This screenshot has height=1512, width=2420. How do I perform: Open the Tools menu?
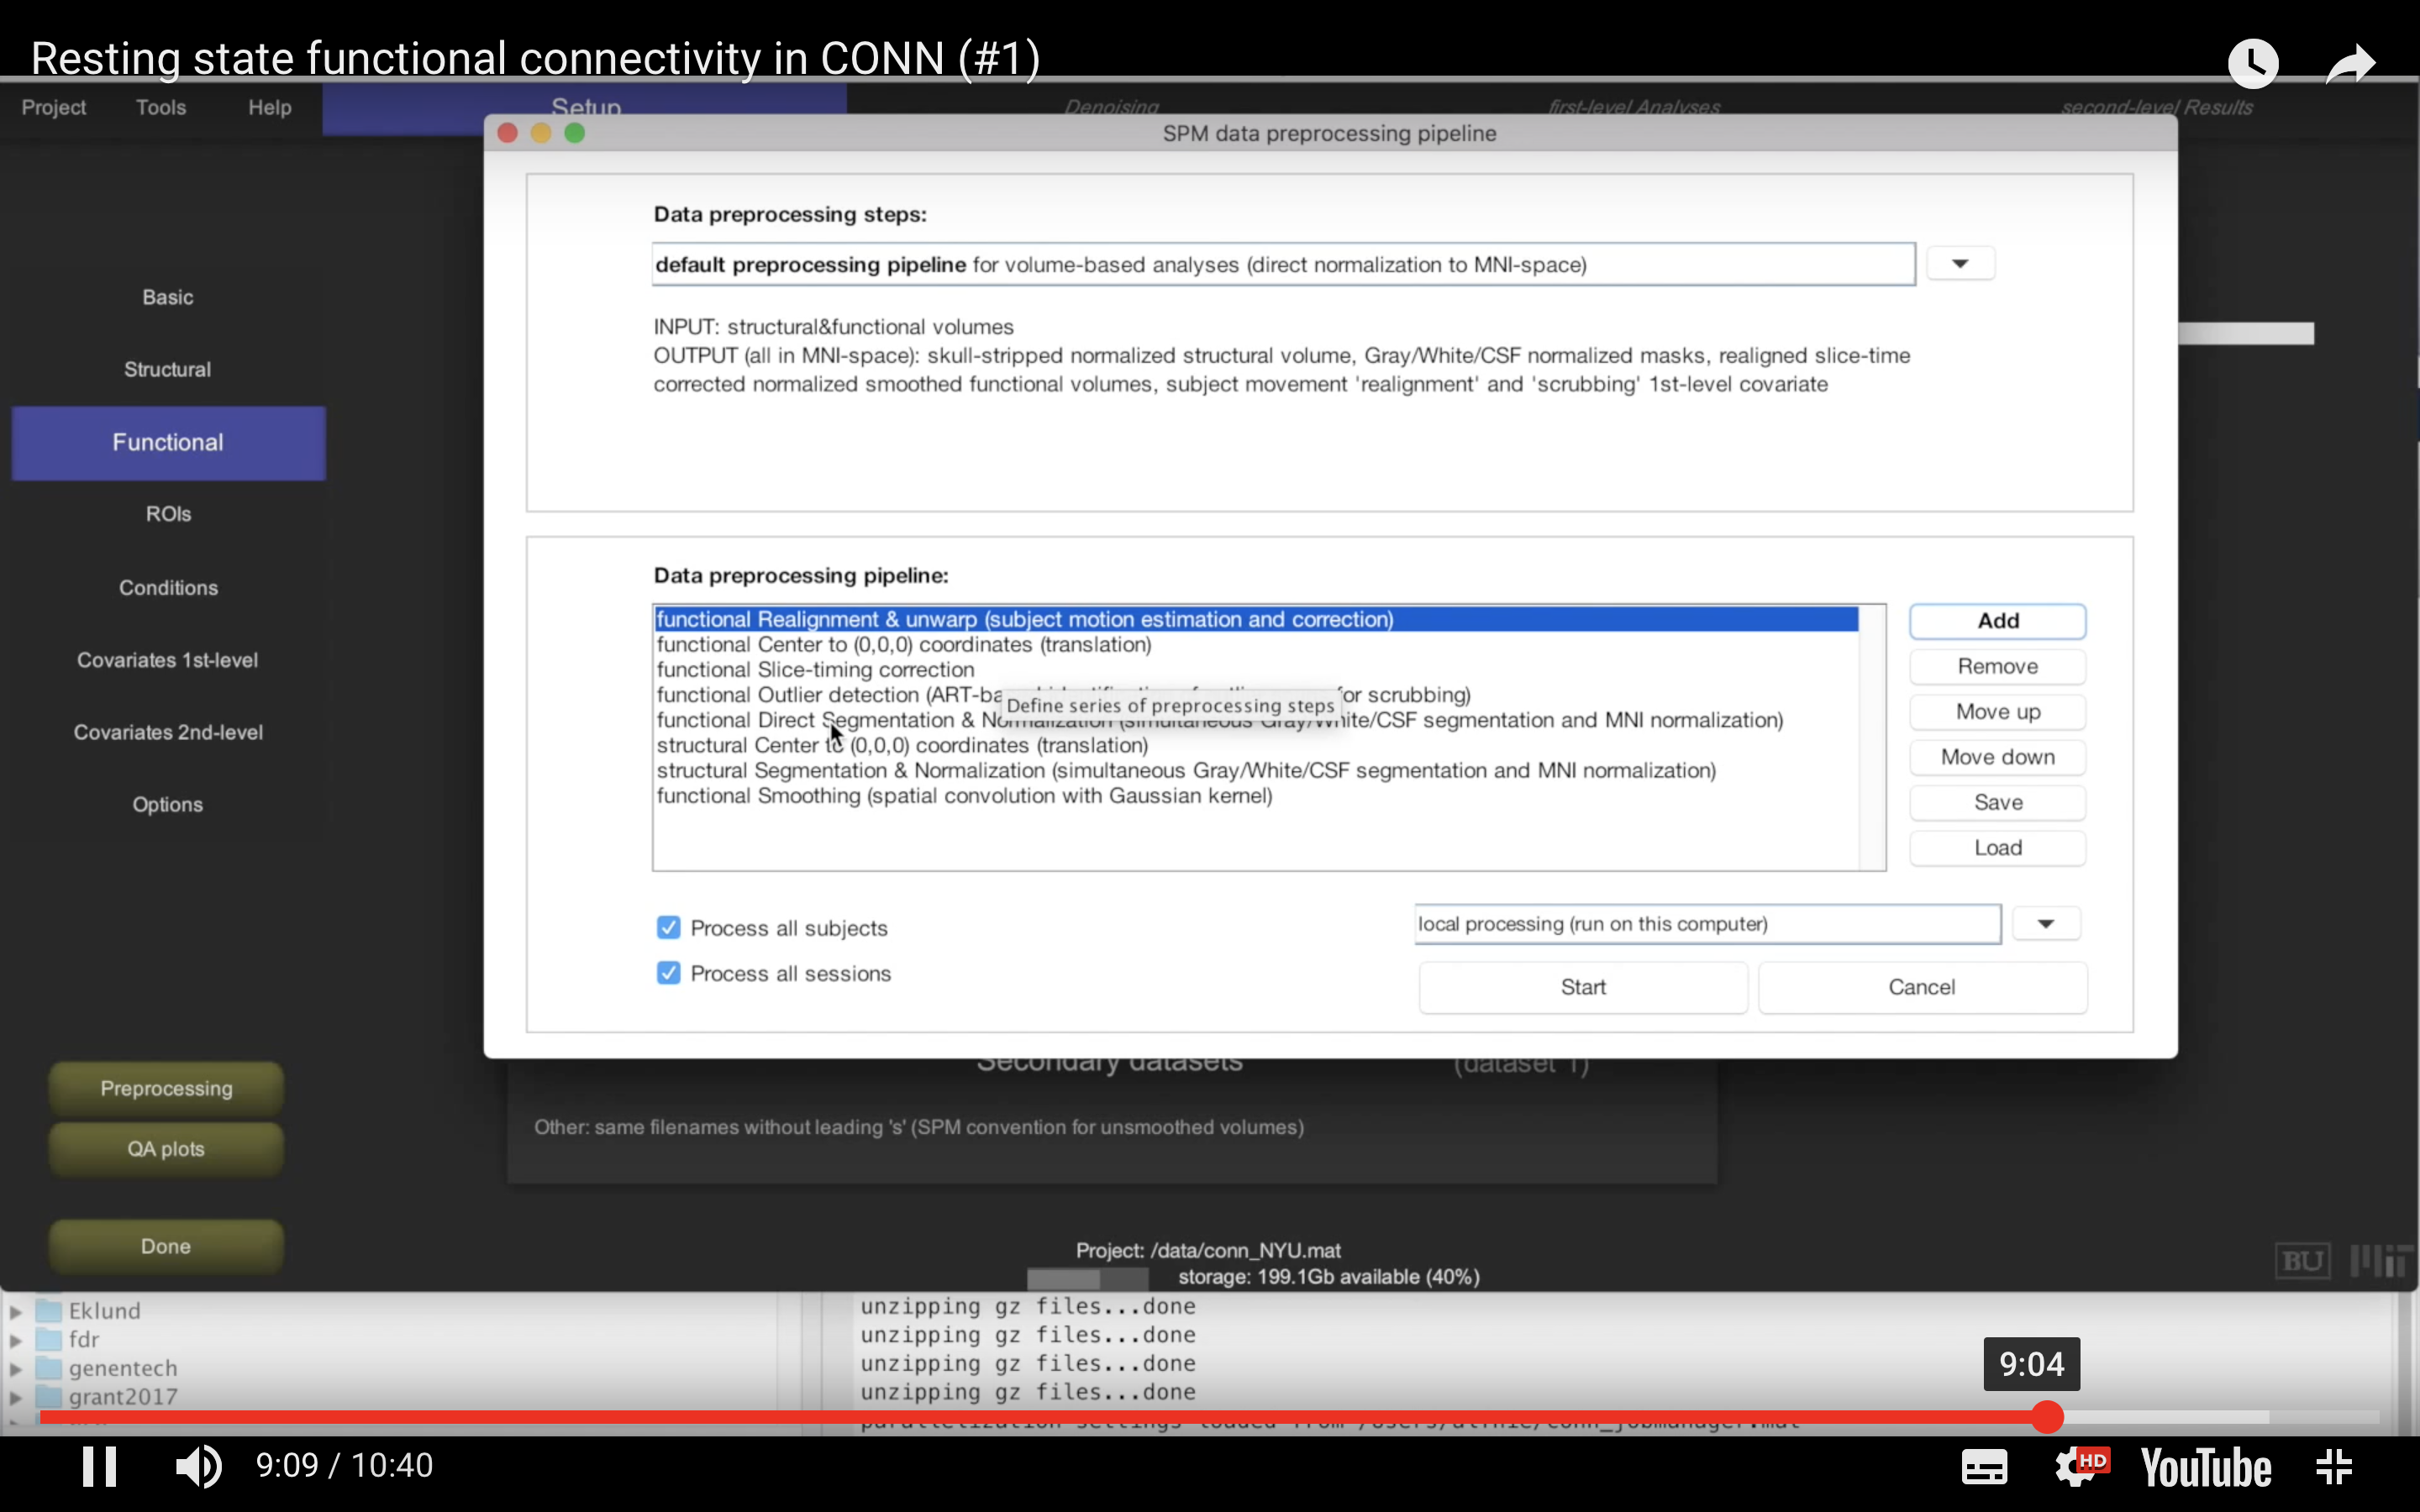(x=161, y=107)
